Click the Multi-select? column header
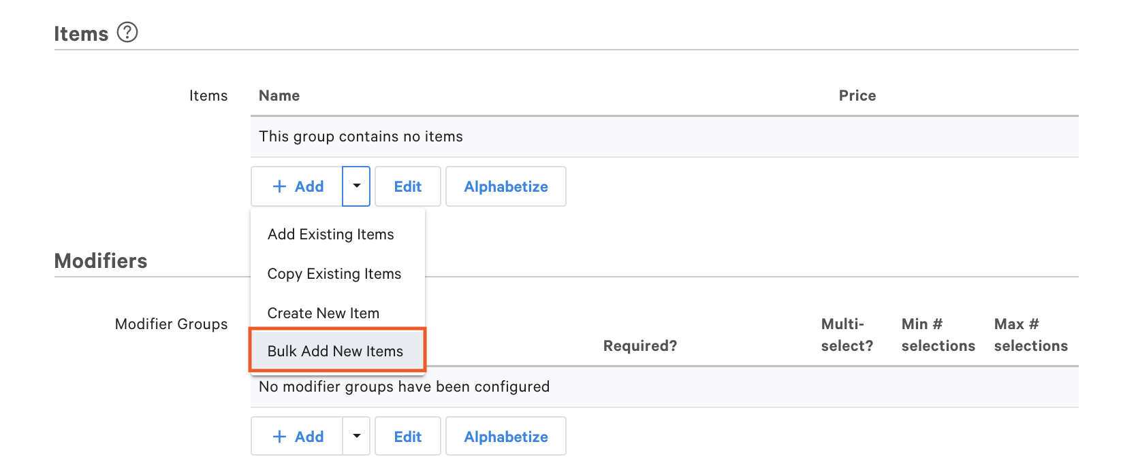1121x476 pixels. click(x=847, y=335)
